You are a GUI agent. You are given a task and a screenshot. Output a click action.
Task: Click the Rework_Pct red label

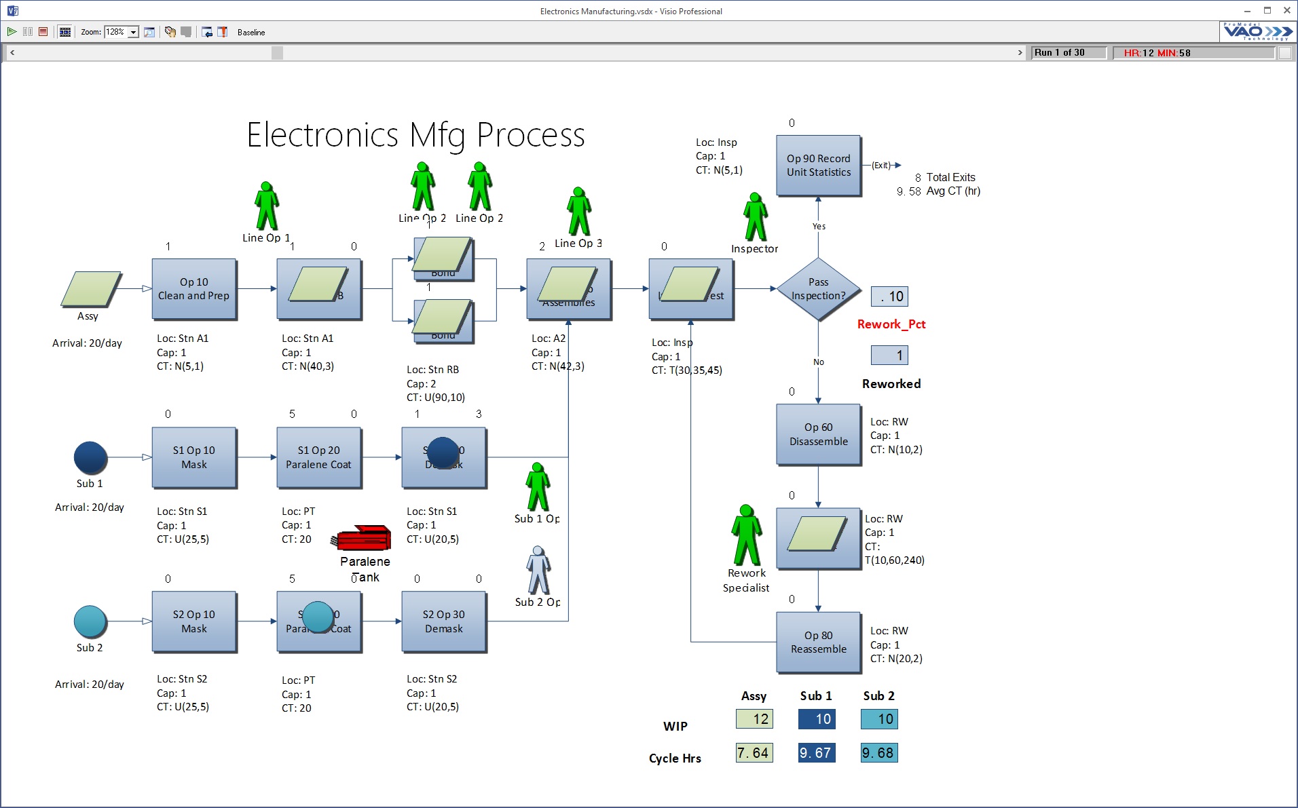(x=891, y=324)
